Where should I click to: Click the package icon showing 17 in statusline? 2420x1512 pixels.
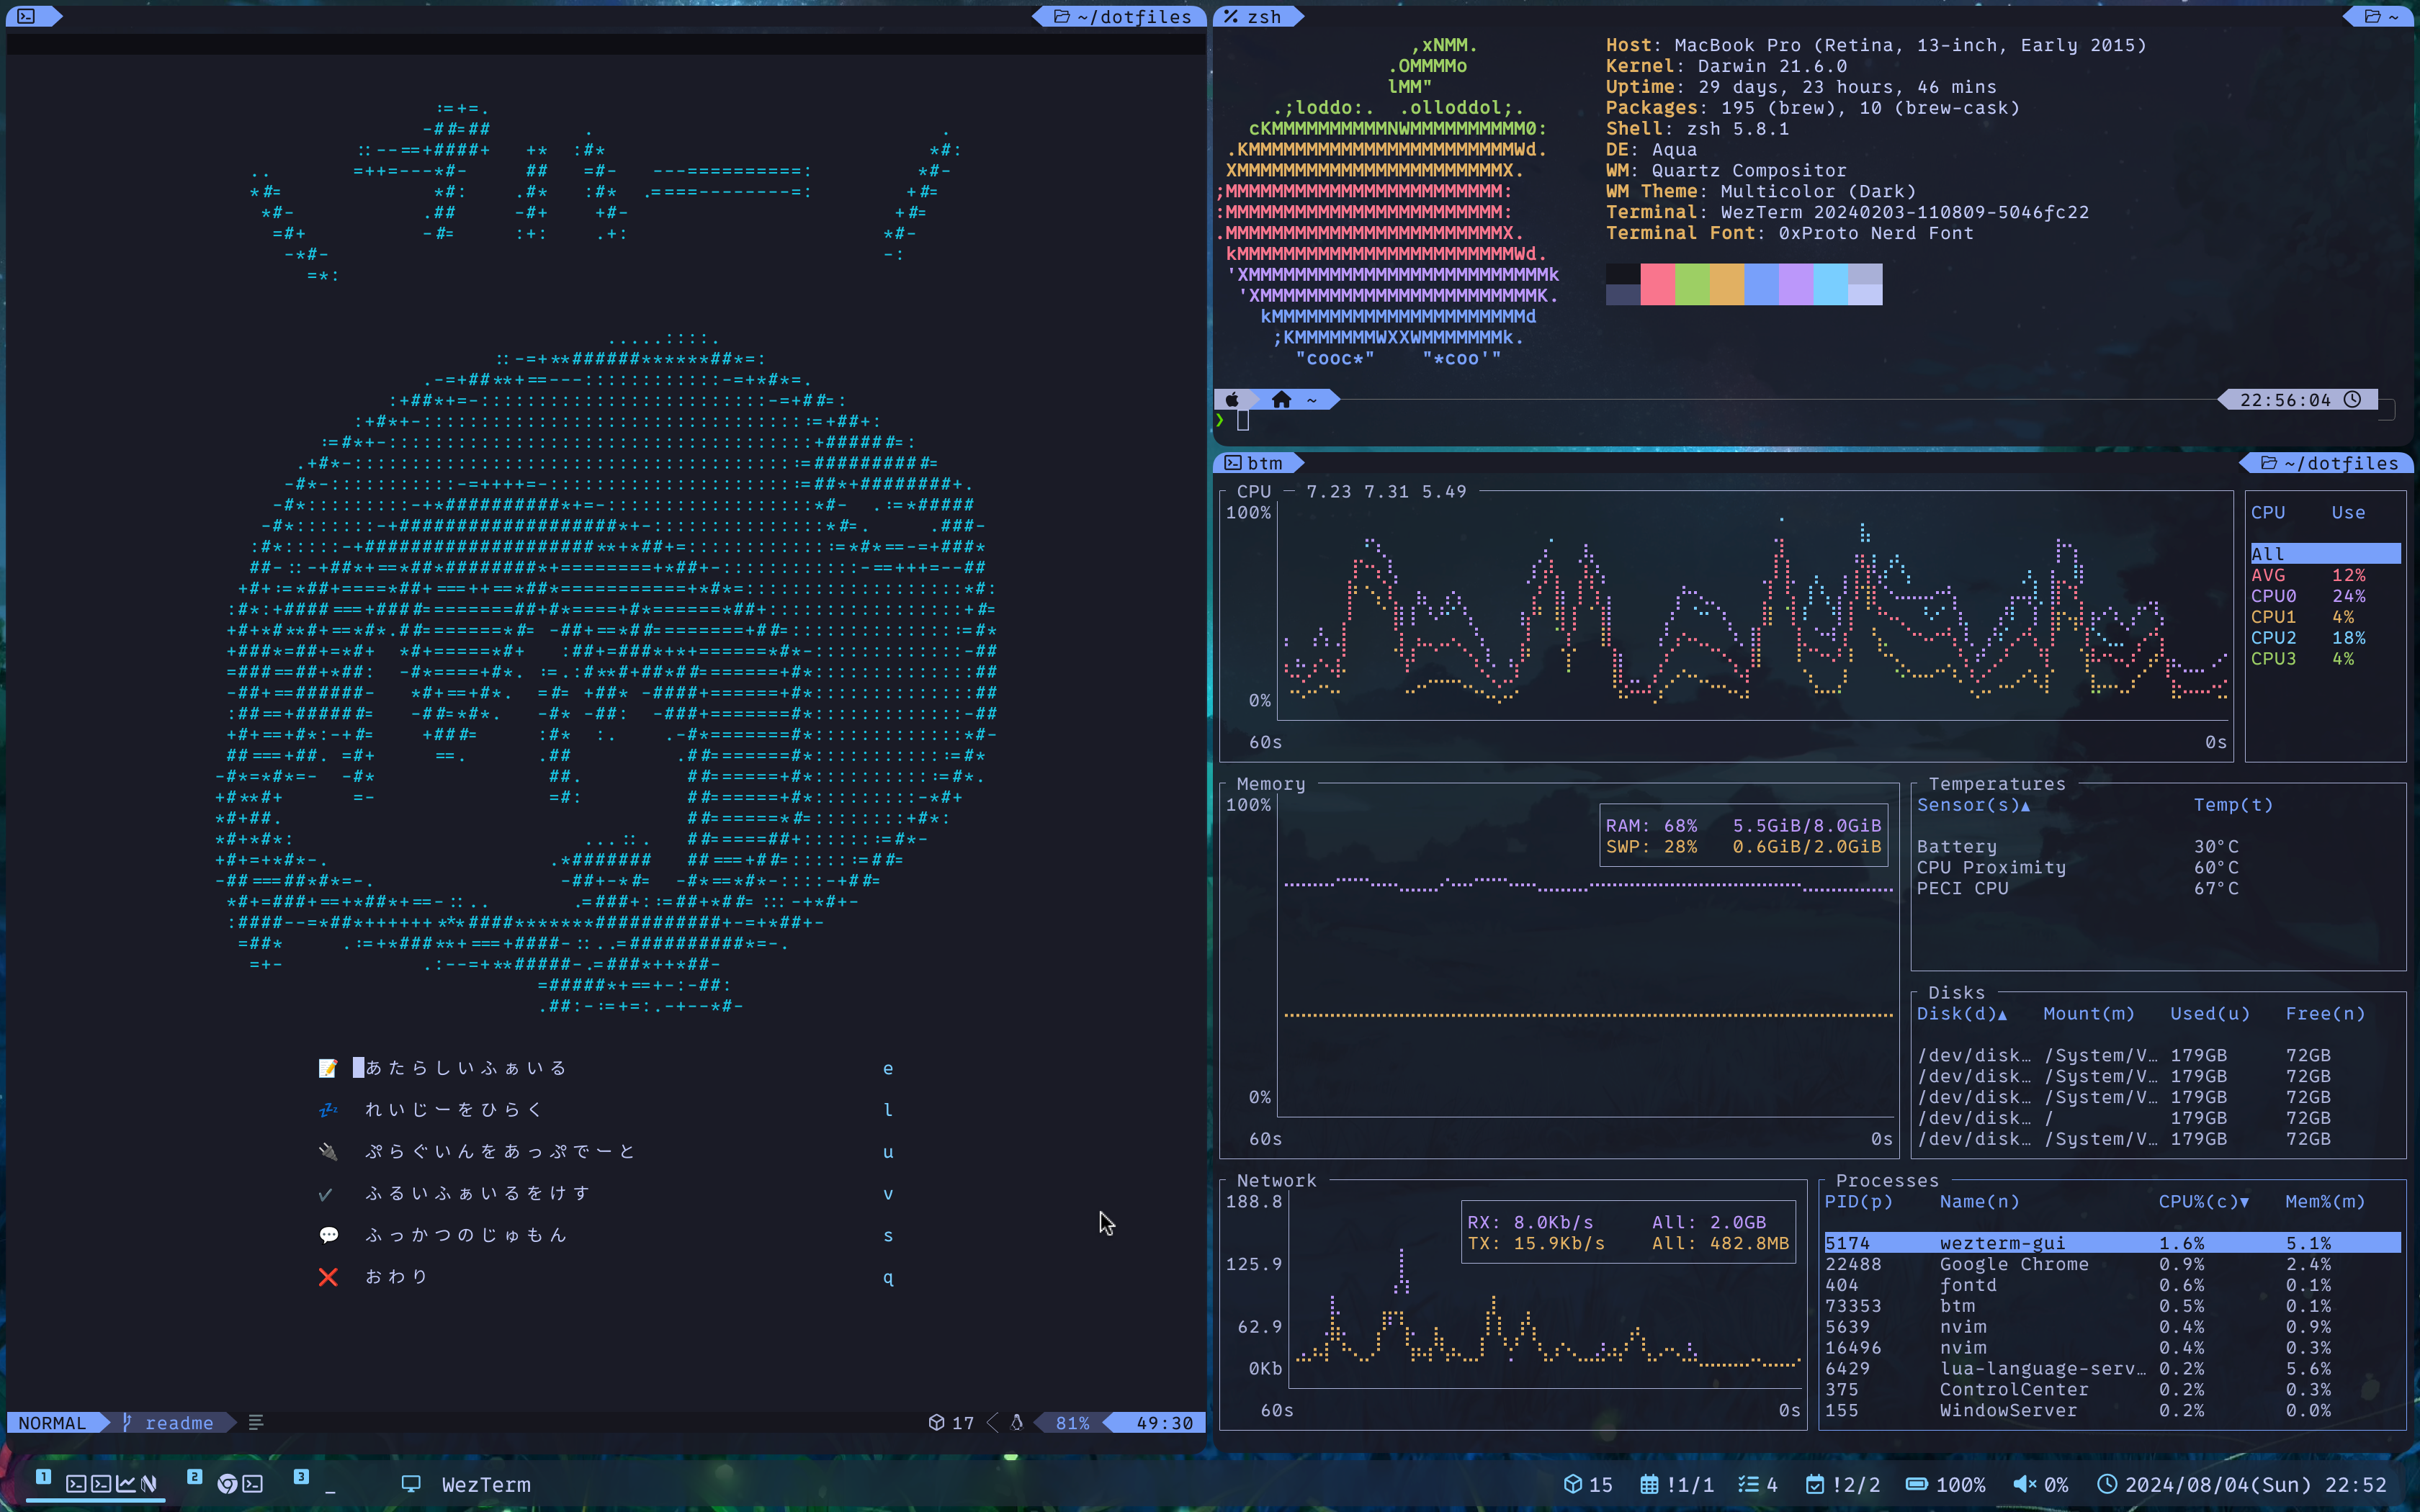click(x=937, y=1422)
